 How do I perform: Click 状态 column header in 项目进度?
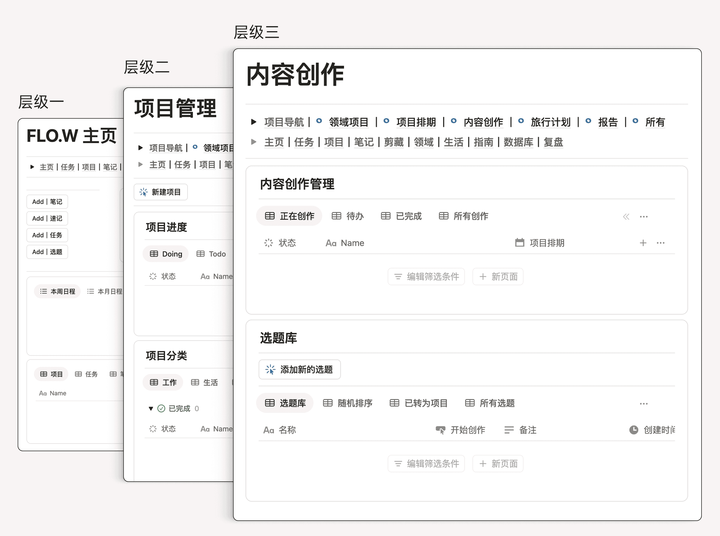point(163,276)
